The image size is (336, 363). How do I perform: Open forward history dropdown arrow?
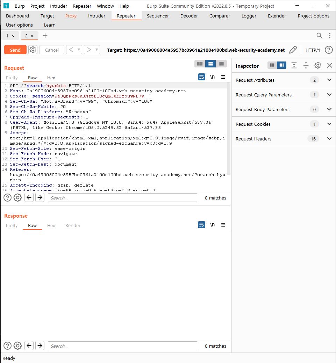pos(96,50)
